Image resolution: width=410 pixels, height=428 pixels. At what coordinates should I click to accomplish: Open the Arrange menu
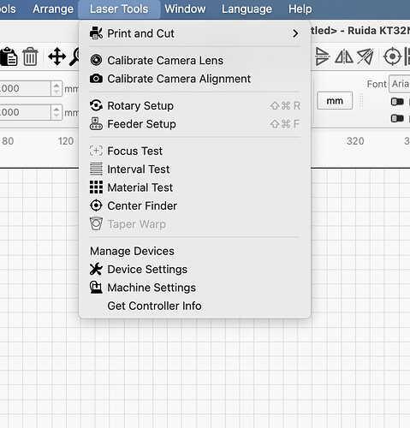(53, 9)
